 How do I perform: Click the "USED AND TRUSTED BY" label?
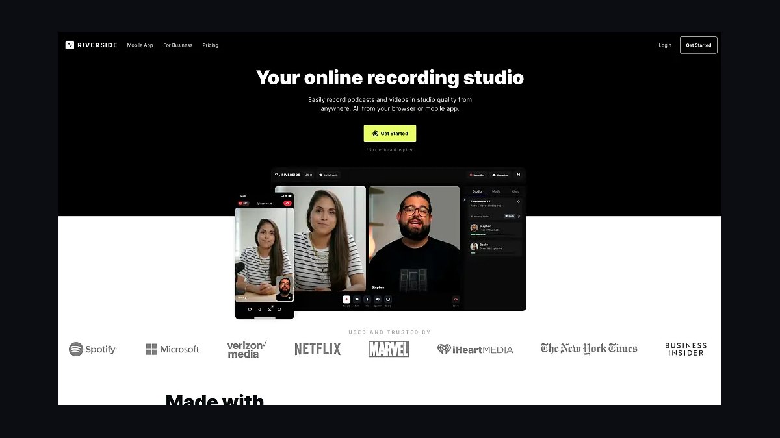[x=390, y=332]
